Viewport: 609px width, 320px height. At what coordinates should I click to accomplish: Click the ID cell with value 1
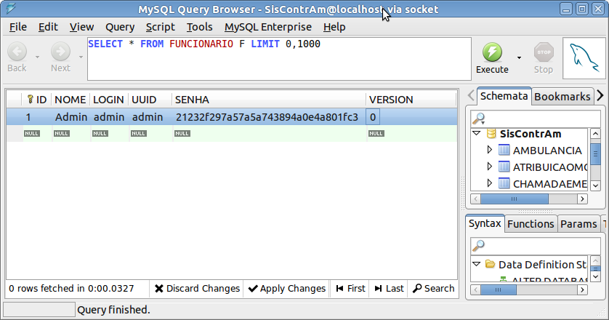pos(28,117)
